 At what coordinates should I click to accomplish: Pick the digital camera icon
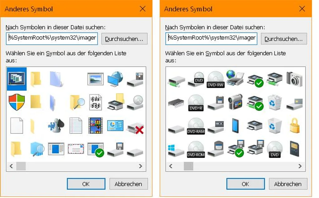pos(294,79)
